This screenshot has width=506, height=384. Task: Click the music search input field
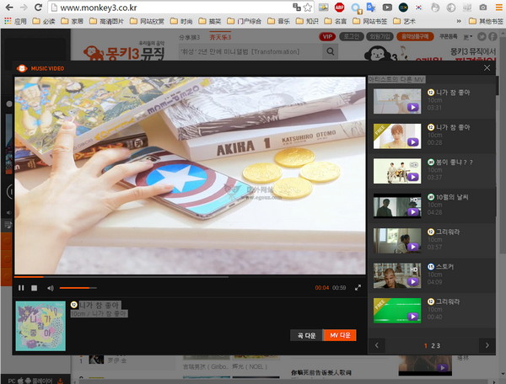(x=250, y=51)
